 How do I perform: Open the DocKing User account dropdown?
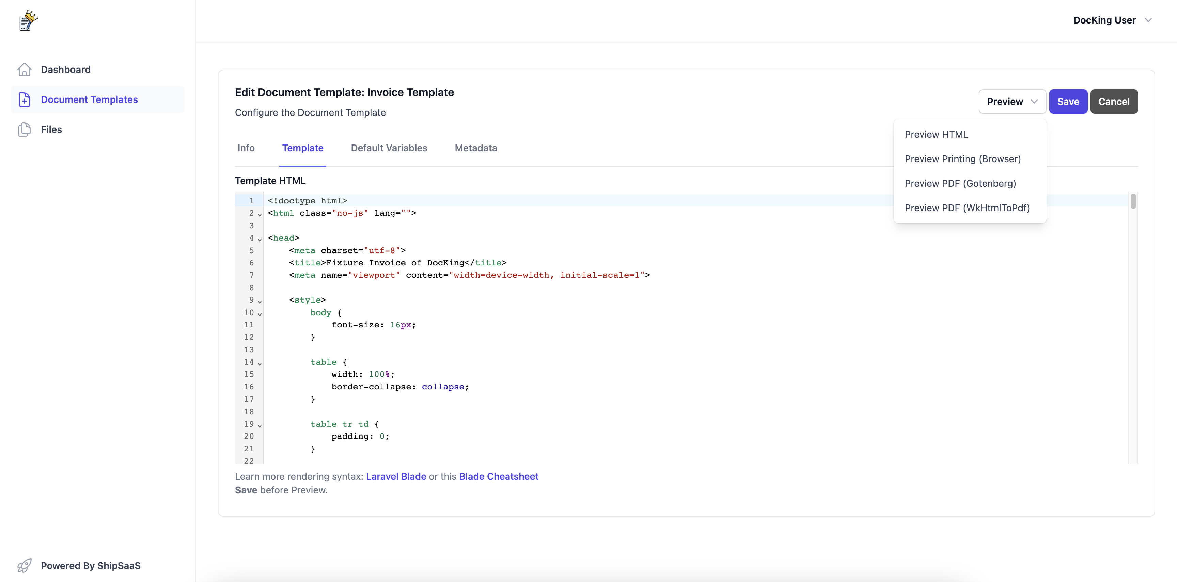pyautogui.click(x=1112, y=20)
